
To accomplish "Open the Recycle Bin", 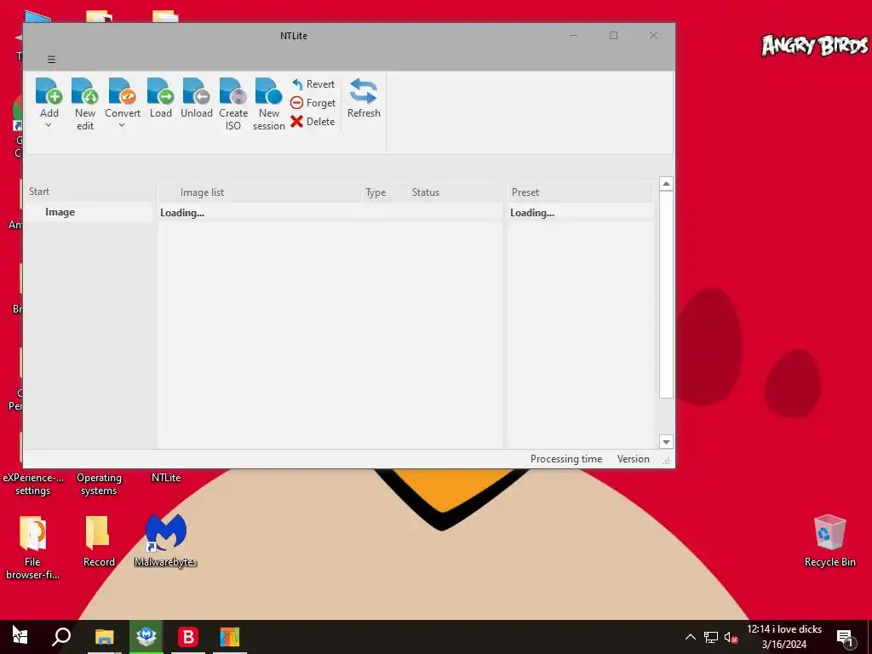I will (x=829, y=541).
